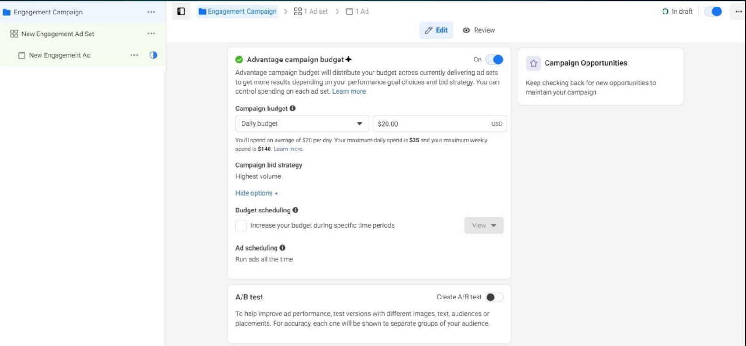
Task: Collapse the sidebar panel icon
Action: (x=181, y=12)
